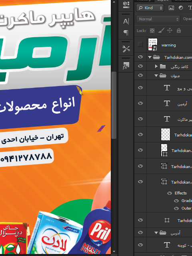The image size is (192, 256).
Task: Hide the آدرس group
Action: (x=140, y=232)
